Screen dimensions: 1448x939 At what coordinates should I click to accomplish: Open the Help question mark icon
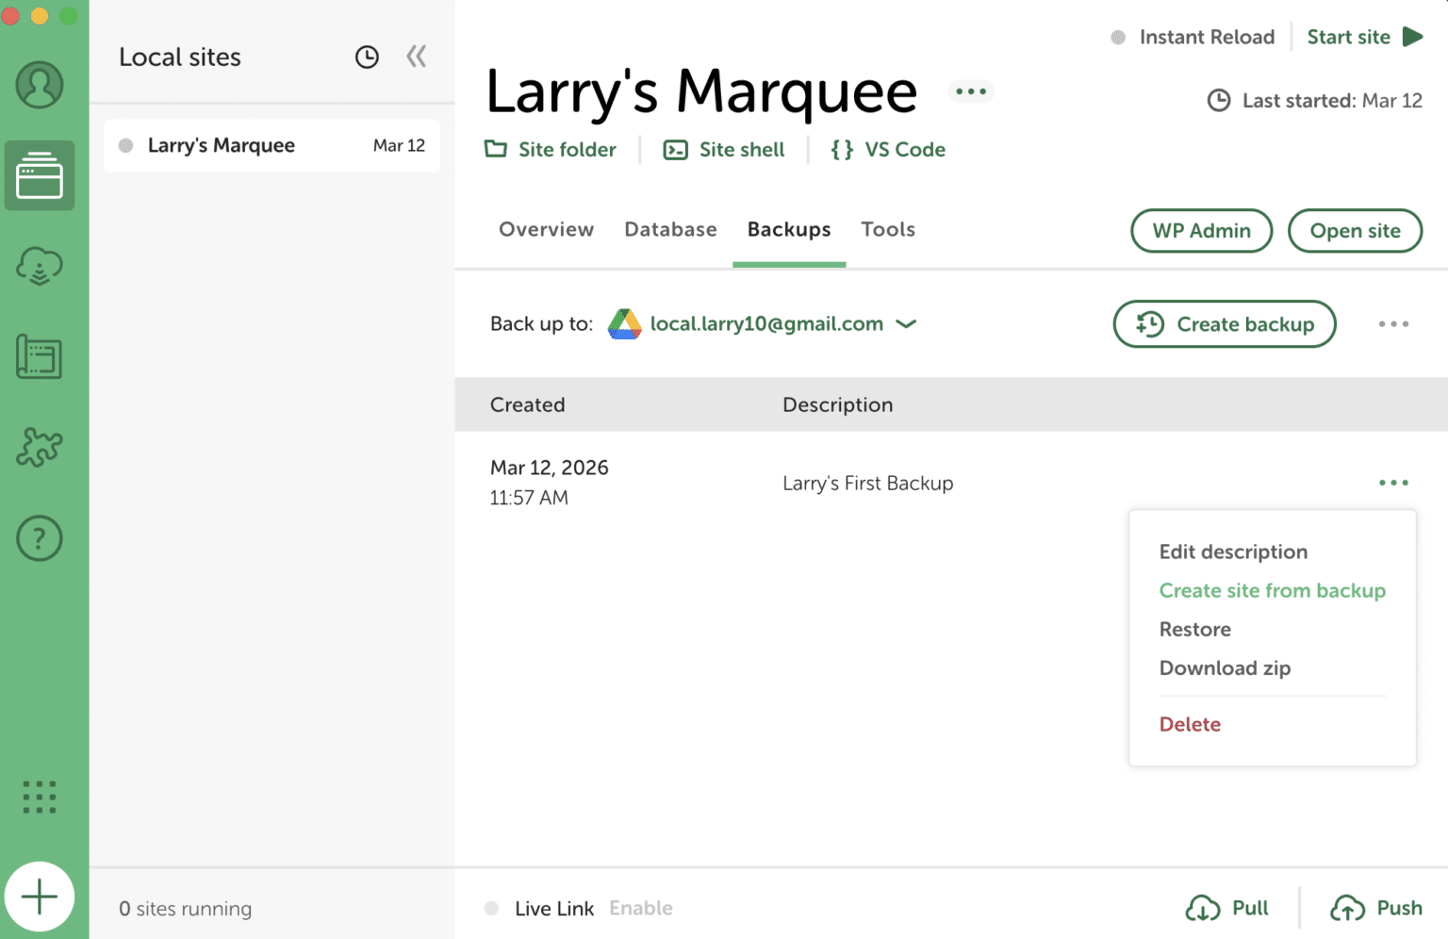(40, 538)
